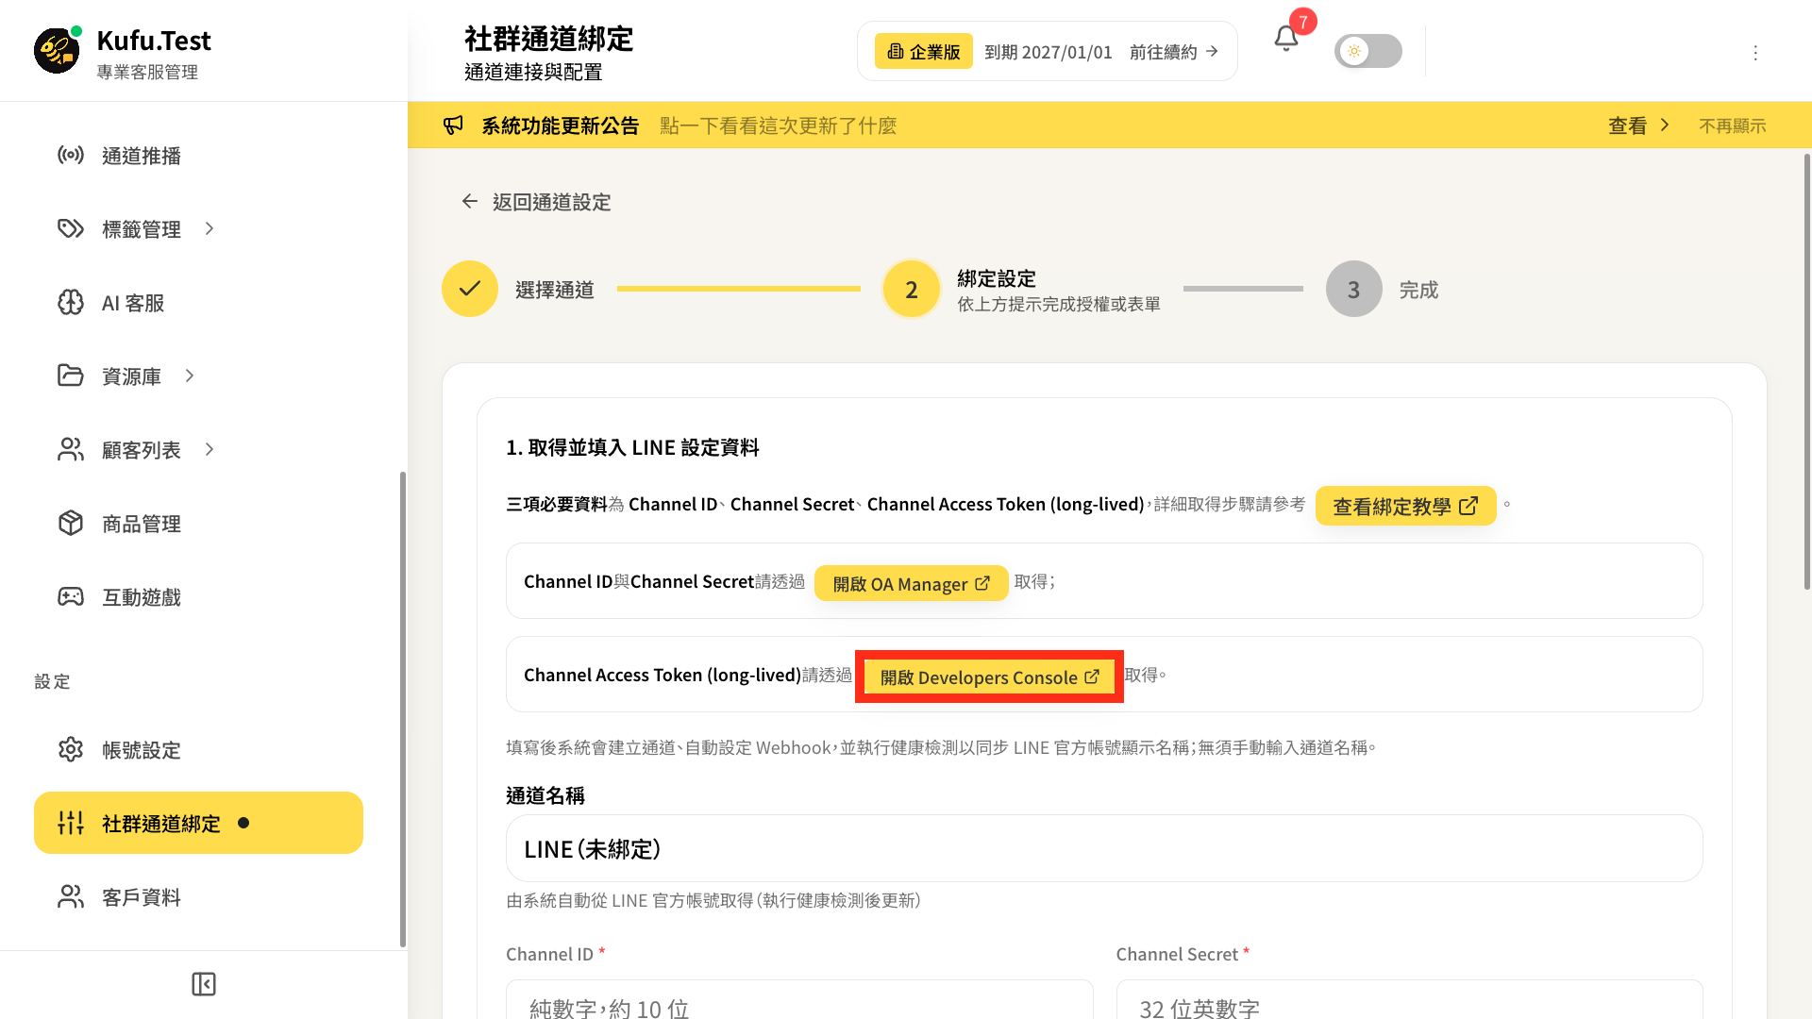Click the broadcast icon beside 通道推播
This screenshot has height=1019, width=1812.
click(x=71, y=155)
